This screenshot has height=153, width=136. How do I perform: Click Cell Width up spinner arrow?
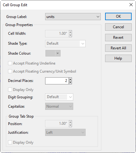(x=70, y=32)
